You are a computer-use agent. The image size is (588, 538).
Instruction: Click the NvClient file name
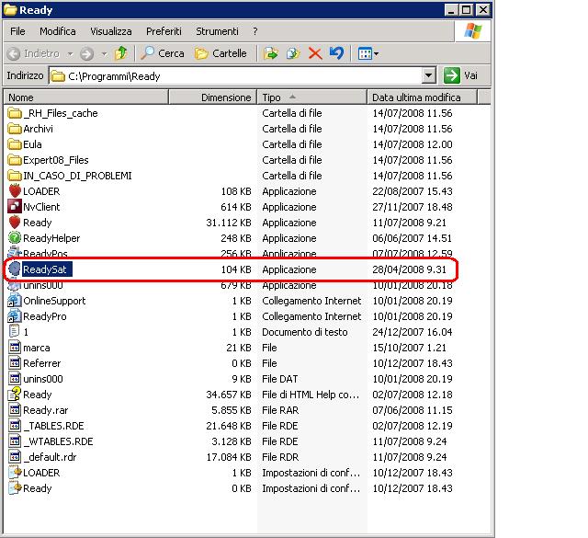[x=41, y=207]
